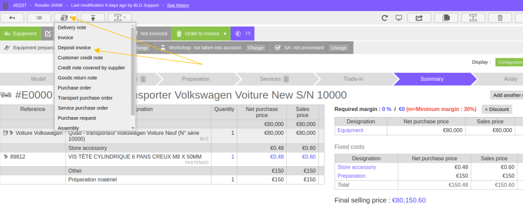523x208 pixels.
Task: Click the scroll-down arrow of the dropdown
Action: tap(133, 128)
